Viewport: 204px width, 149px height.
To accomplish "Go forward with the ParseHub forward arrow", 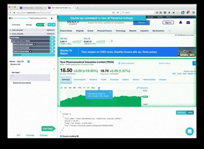I will point(12,18).
